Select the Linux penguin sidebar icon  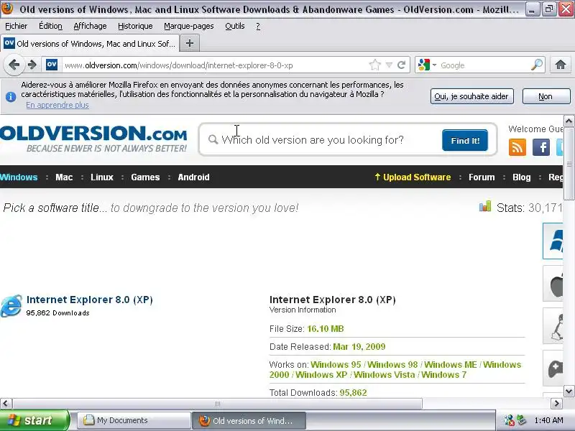tap(553, 326)
